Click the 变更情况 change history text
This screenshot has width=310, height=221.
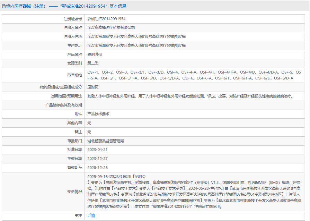[194, 192]
